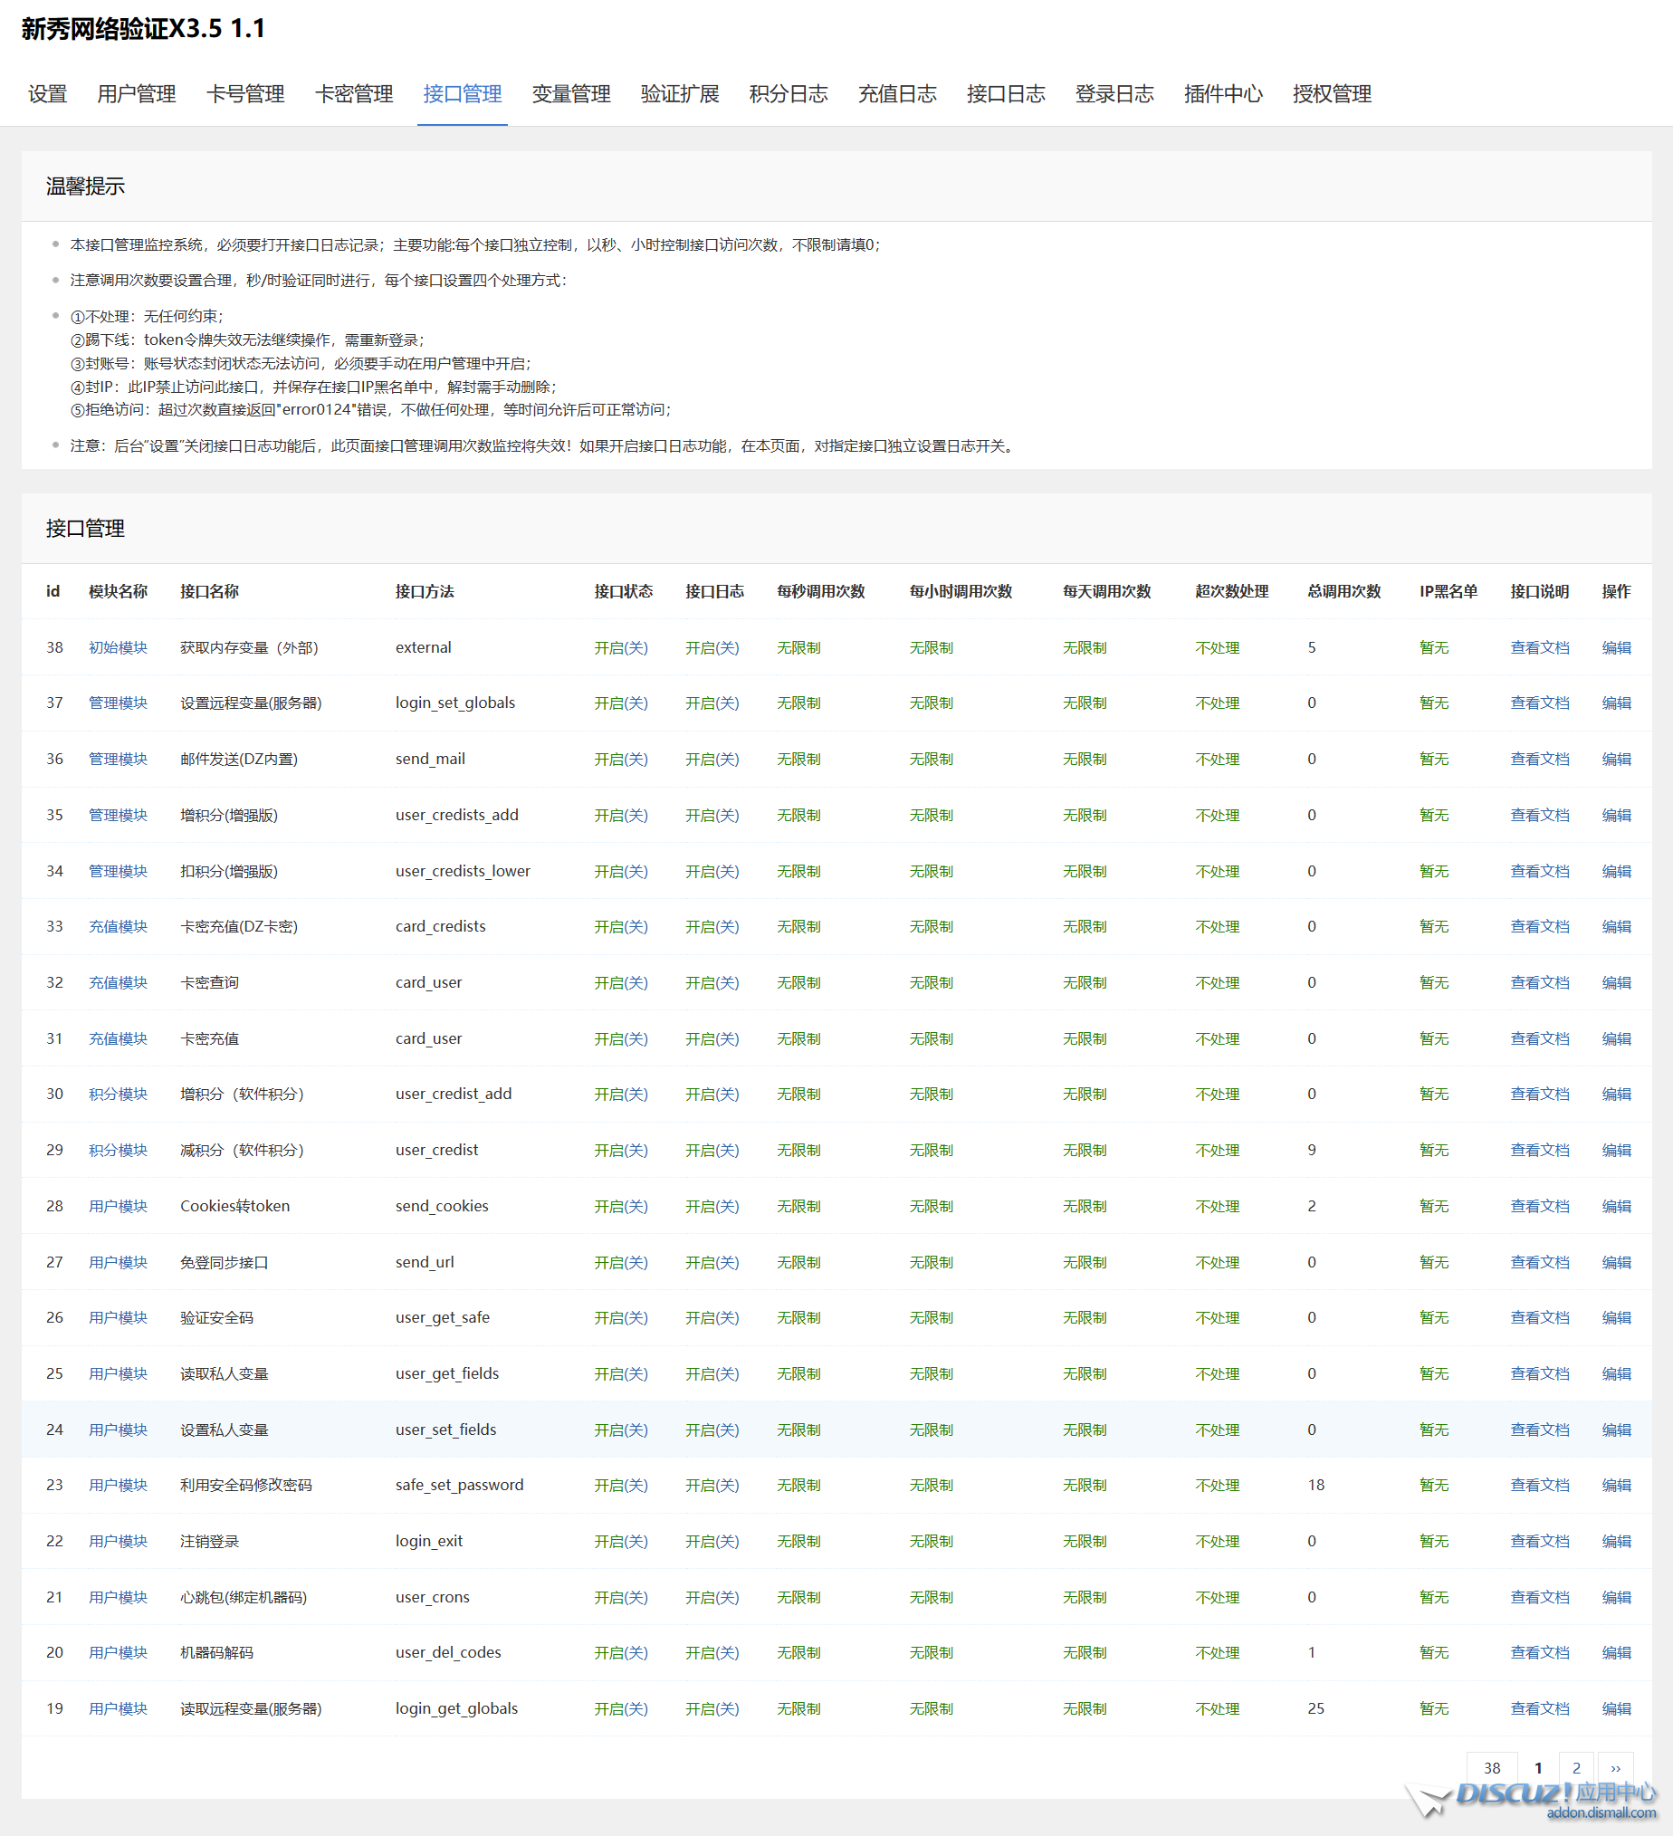
Task: Go to page 2 of interface list
Action: (1575, 1768)
